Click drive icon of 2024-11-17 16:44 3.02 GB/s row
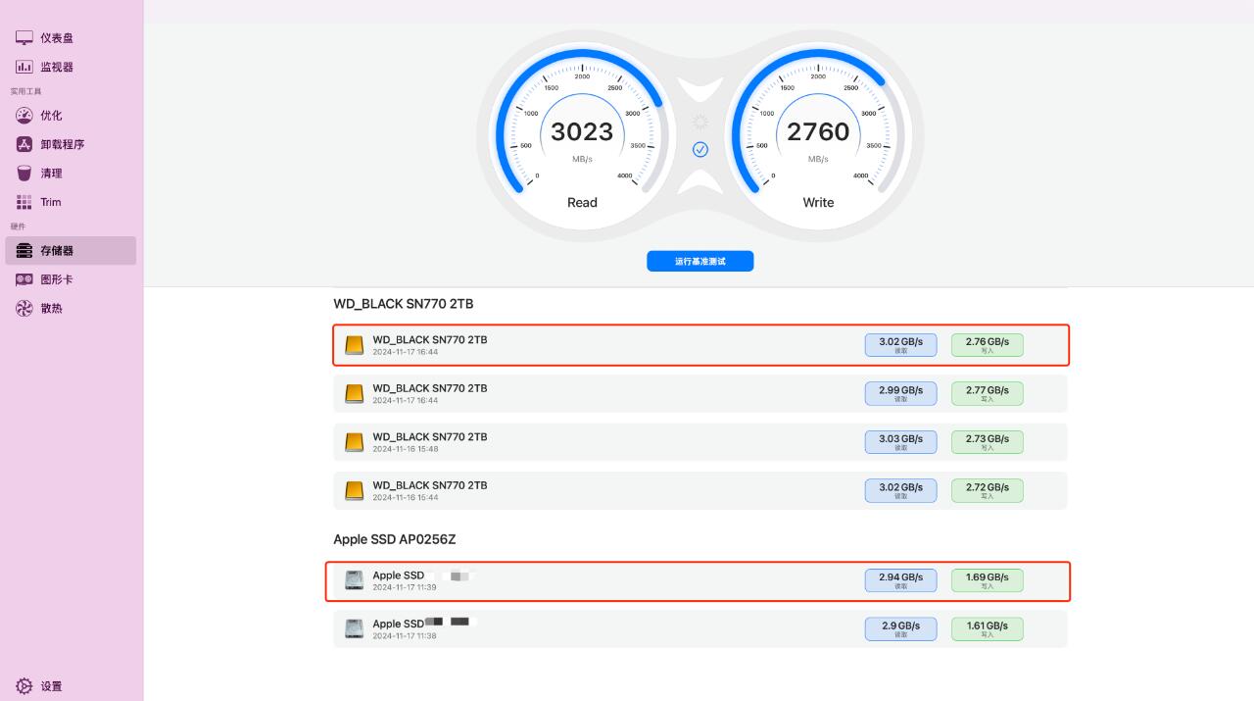 [x=355, y=345]
